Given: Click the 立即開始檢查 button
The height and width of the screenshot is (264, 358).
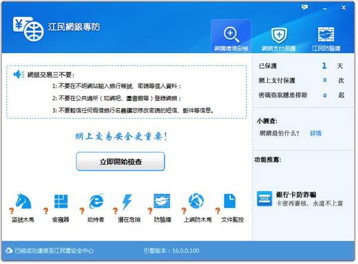Looking at the screenshot, I should (x=121, y=162).
